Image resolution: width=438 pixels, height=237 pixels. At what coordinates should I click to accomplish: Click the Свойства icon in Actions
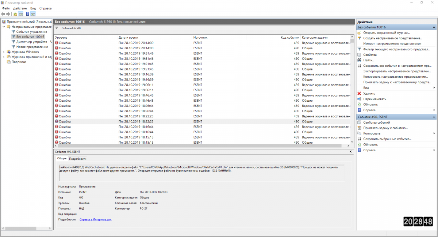tap(360, 54)
